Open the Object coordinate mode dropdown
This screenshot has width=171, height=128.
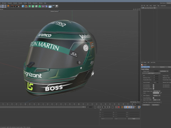(x=107, y=119)
